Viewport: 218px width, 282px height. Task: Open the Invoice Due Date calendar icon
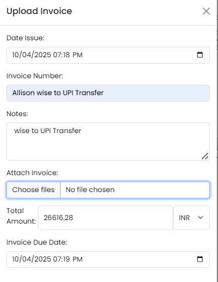point(200,259)
